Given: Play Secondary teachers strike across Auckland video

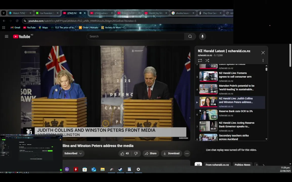Looking at the screenshot, I should (x=230, y=137).
